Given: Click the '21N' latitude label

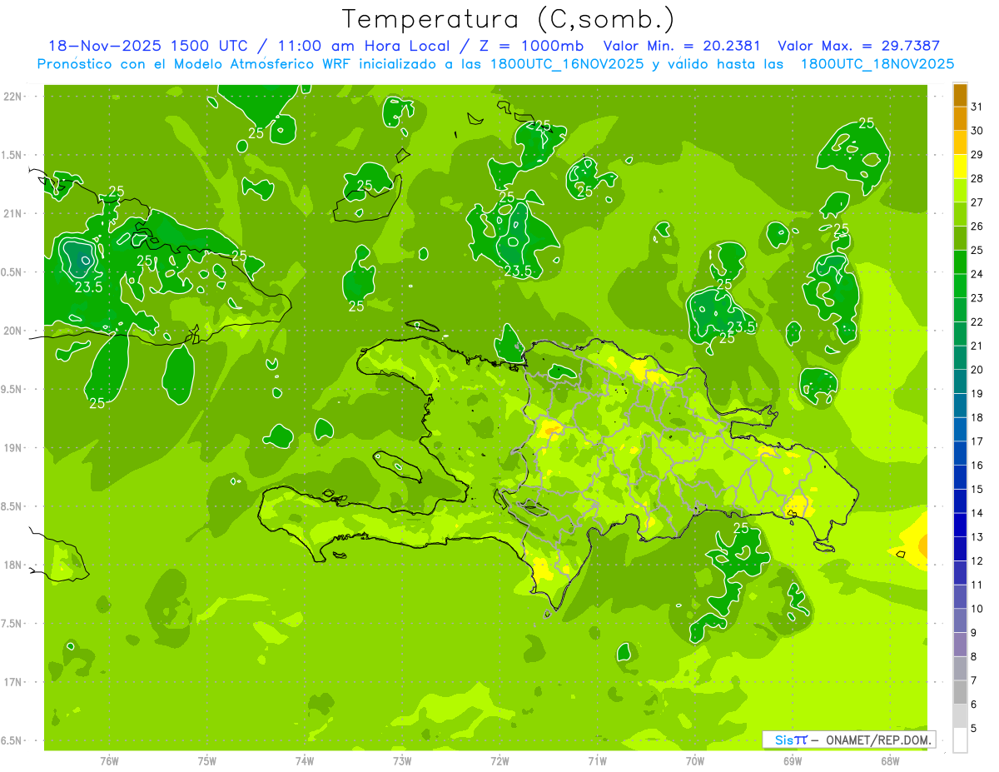Looking at the screenshot, I should pos(13,213).
